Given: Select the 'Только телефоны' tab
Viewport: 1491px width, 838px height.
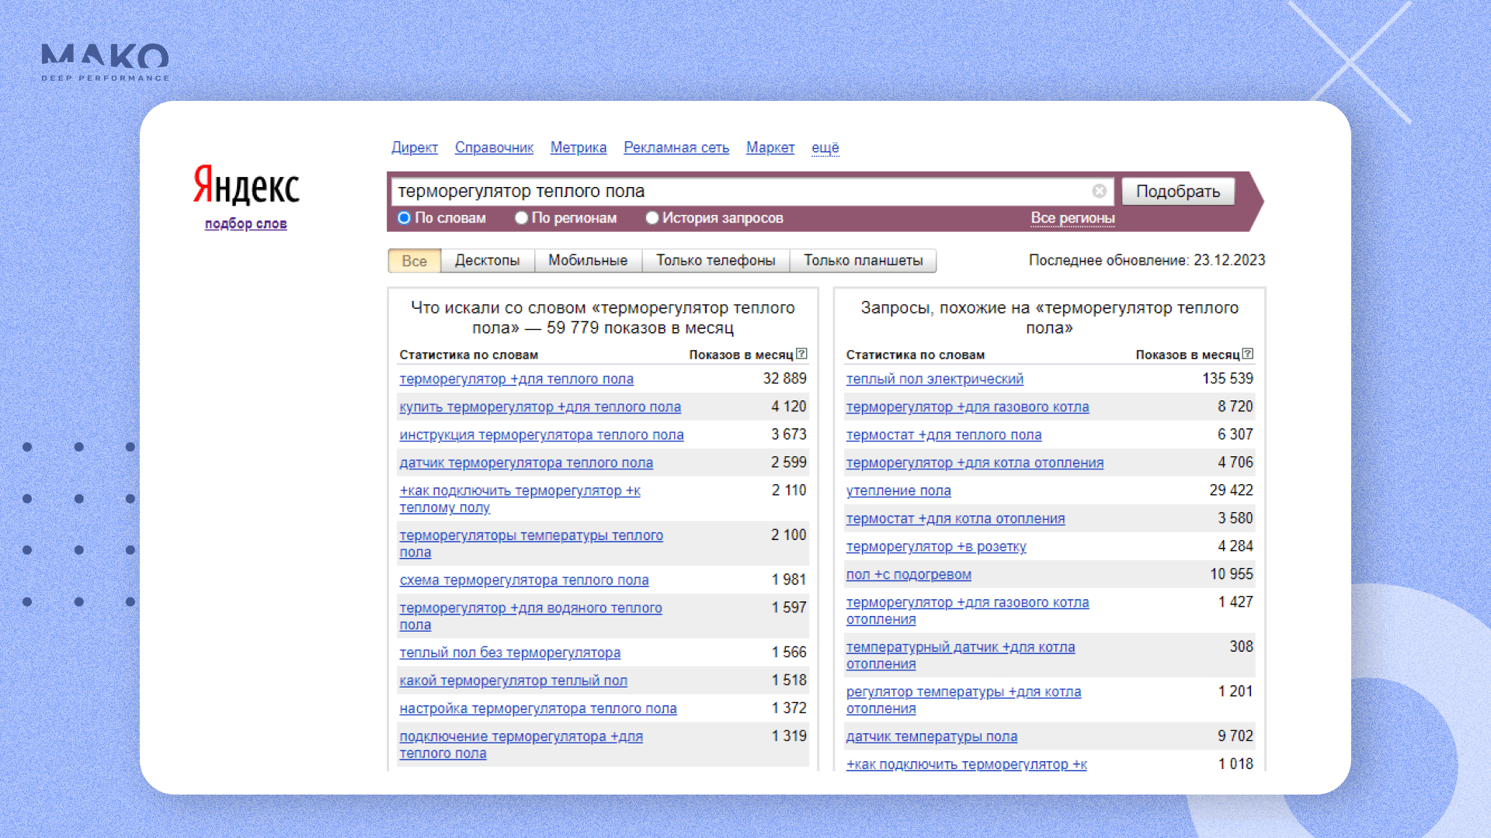Looking at the screenshot, I should tap(715, 261).
